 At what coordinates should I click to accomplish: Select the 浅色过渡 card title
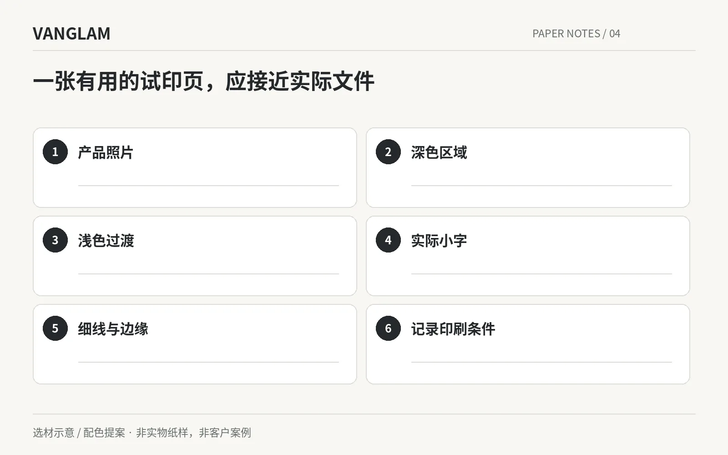(106, 241)
